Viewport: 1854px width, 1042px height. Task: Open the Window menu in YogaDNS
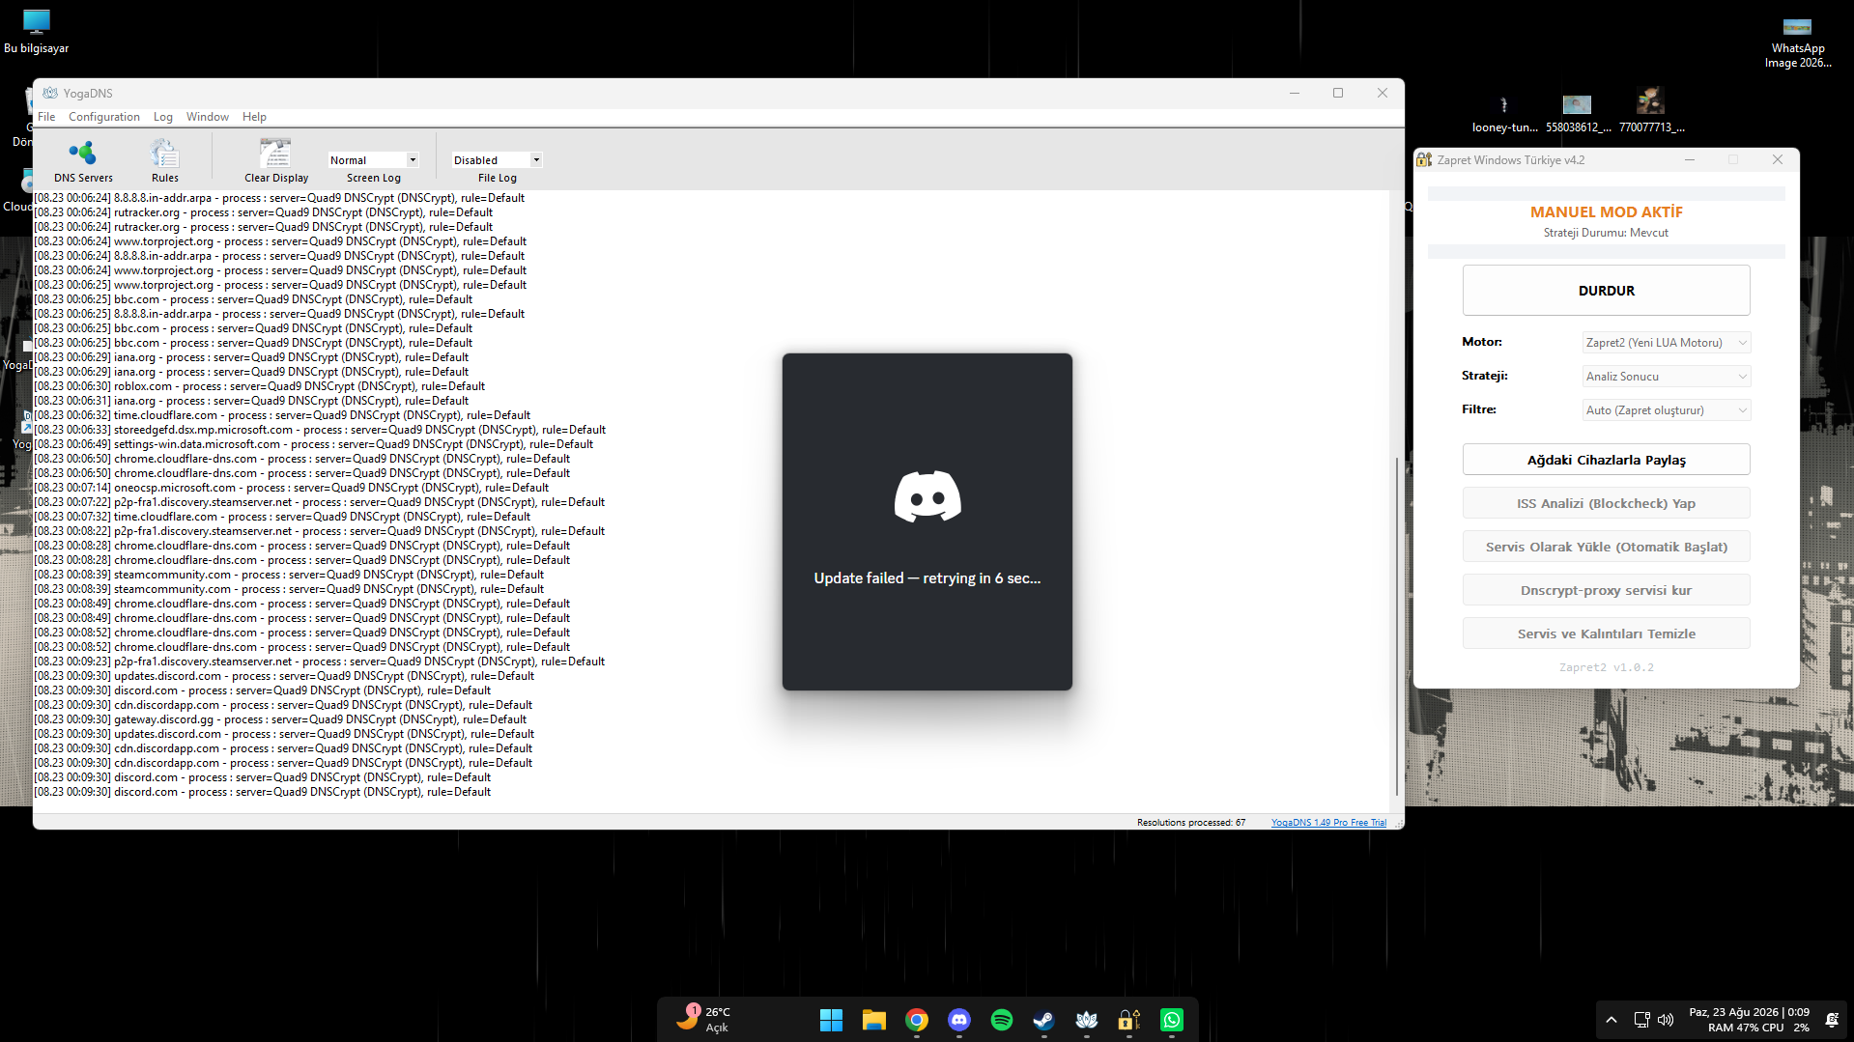(208, 117)
